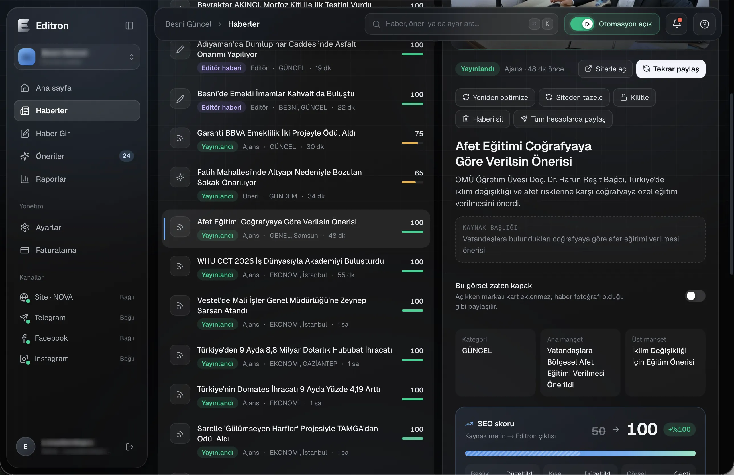Click the Kategori GÜNCEL card
734x475 pixels.
point(495,362)
